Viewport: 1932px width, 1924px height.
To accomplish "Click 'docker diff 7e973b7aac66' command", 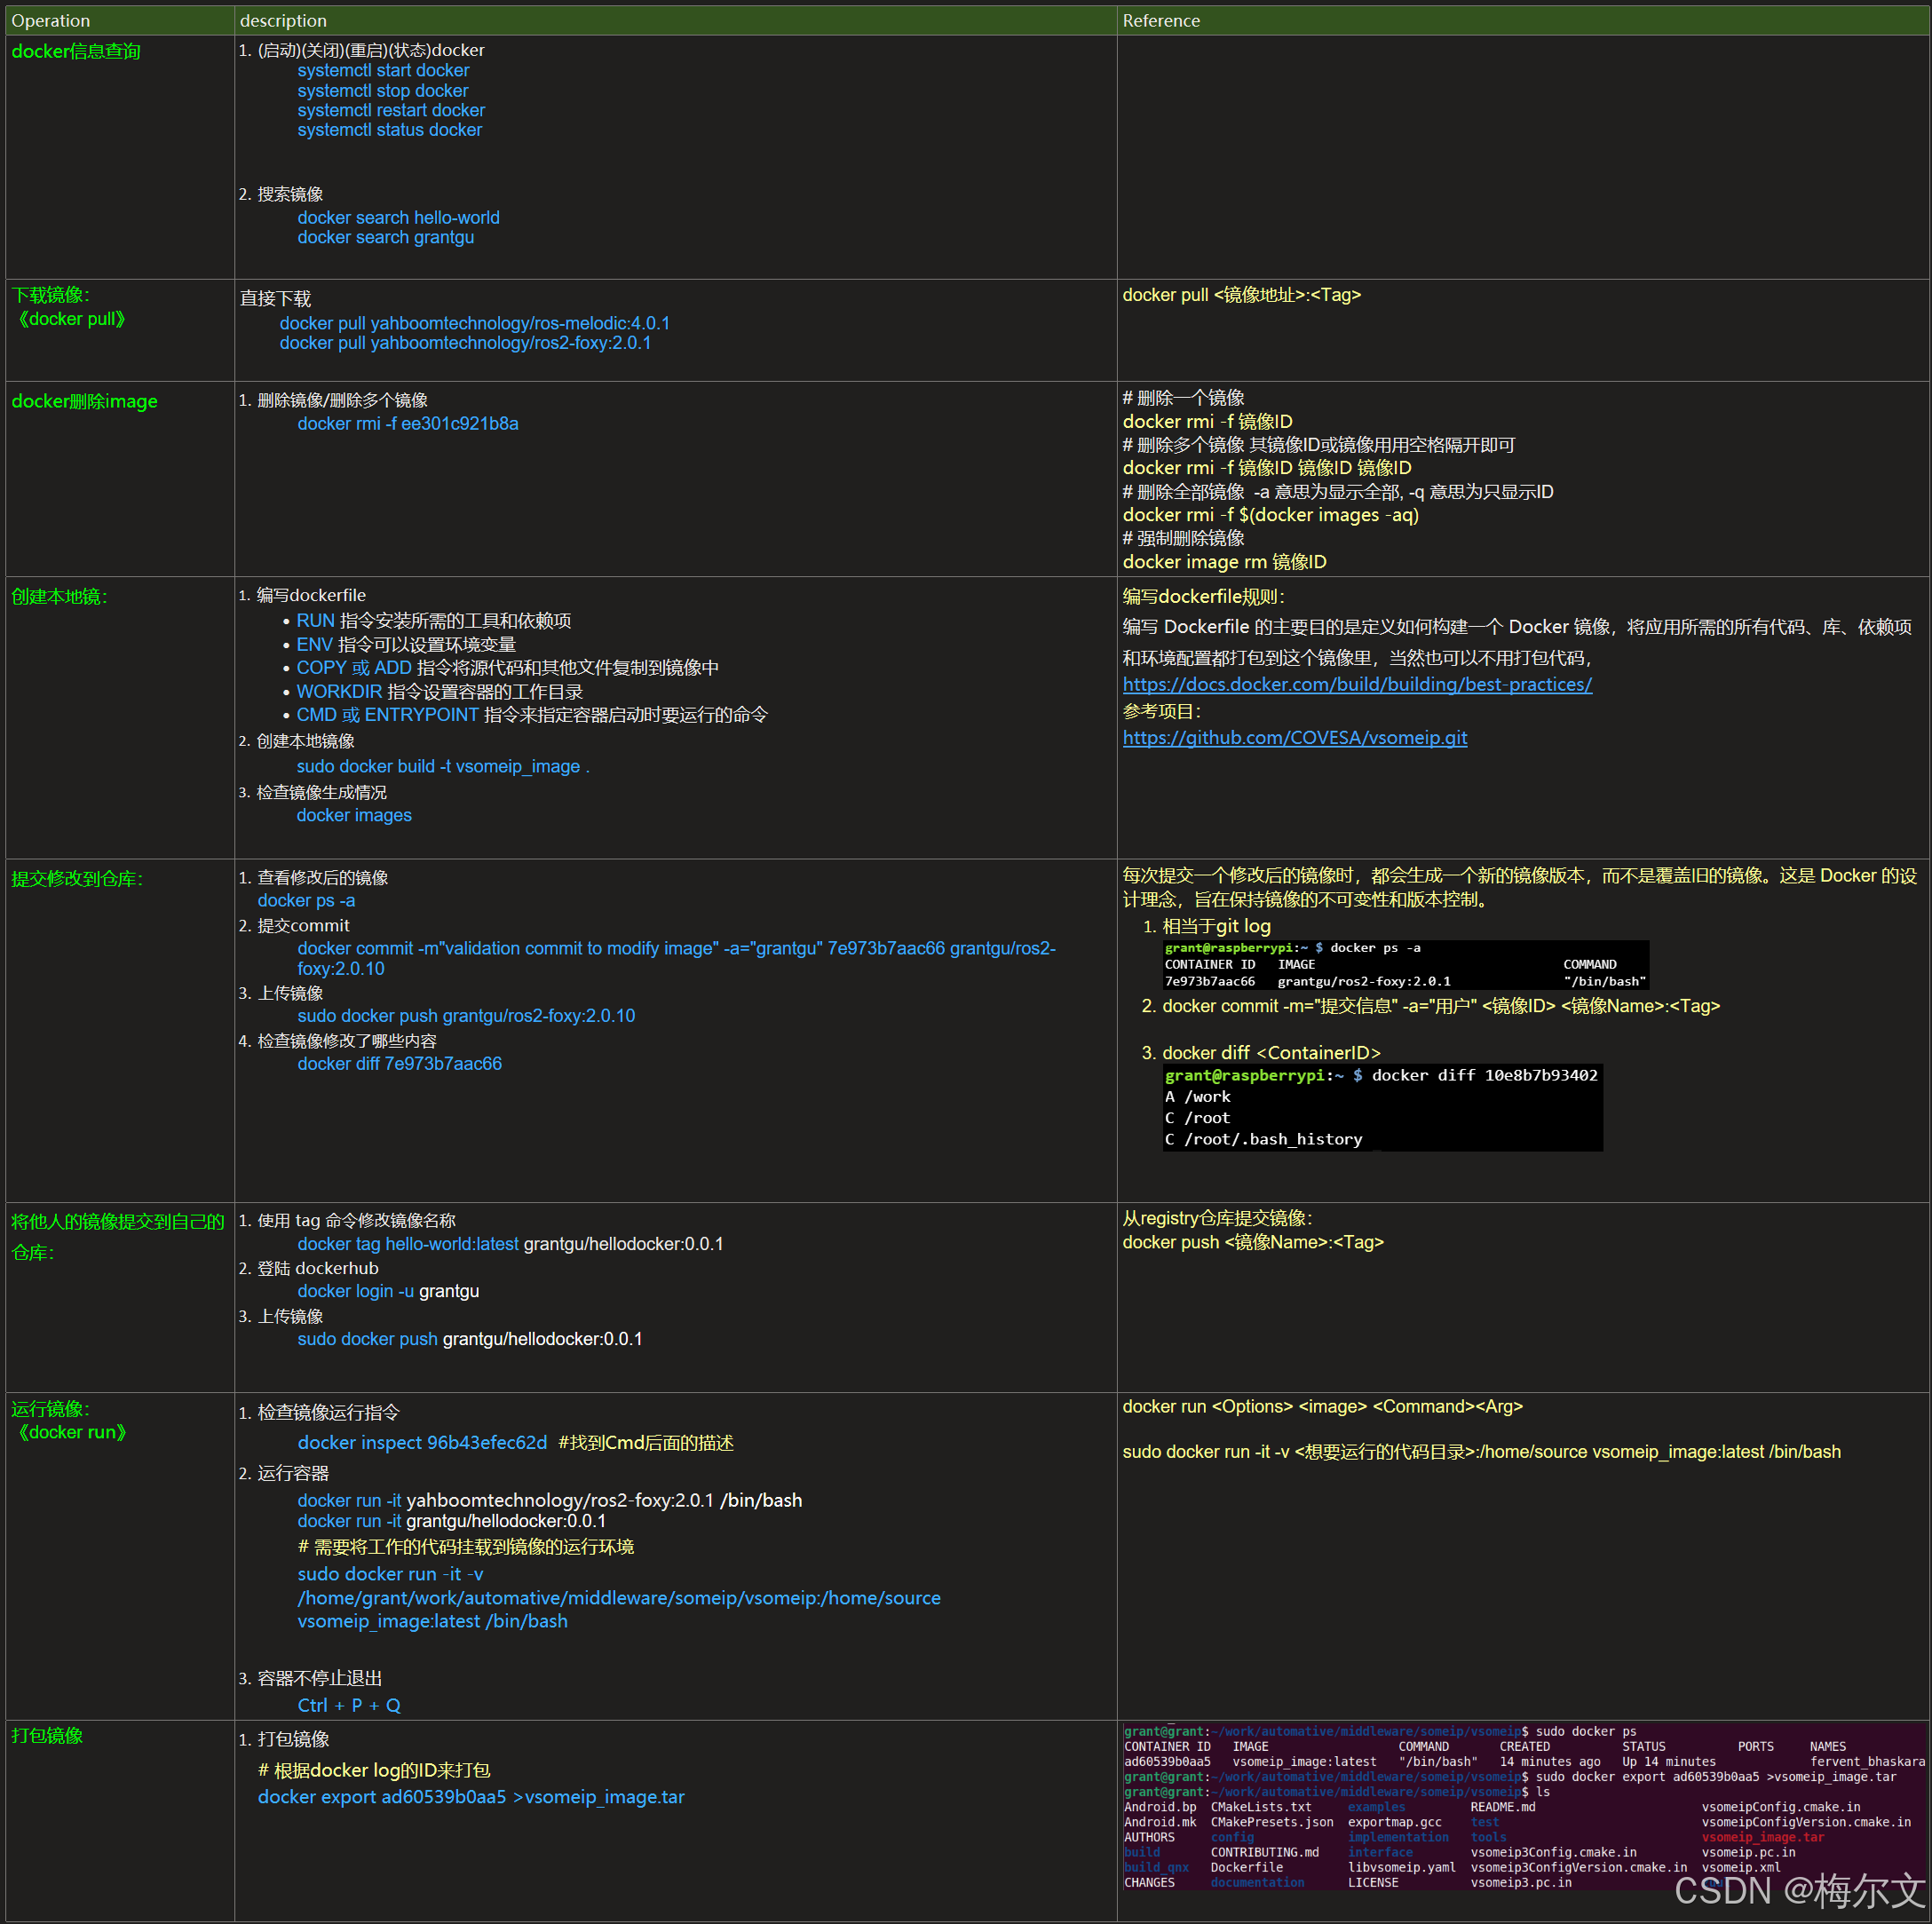I will coord(399,1064).
